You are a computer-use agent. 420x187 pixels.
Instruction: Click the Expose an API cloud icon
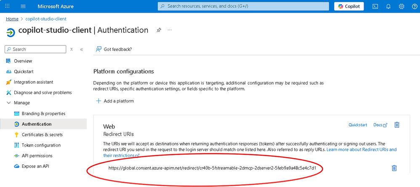tap(16, 166)
